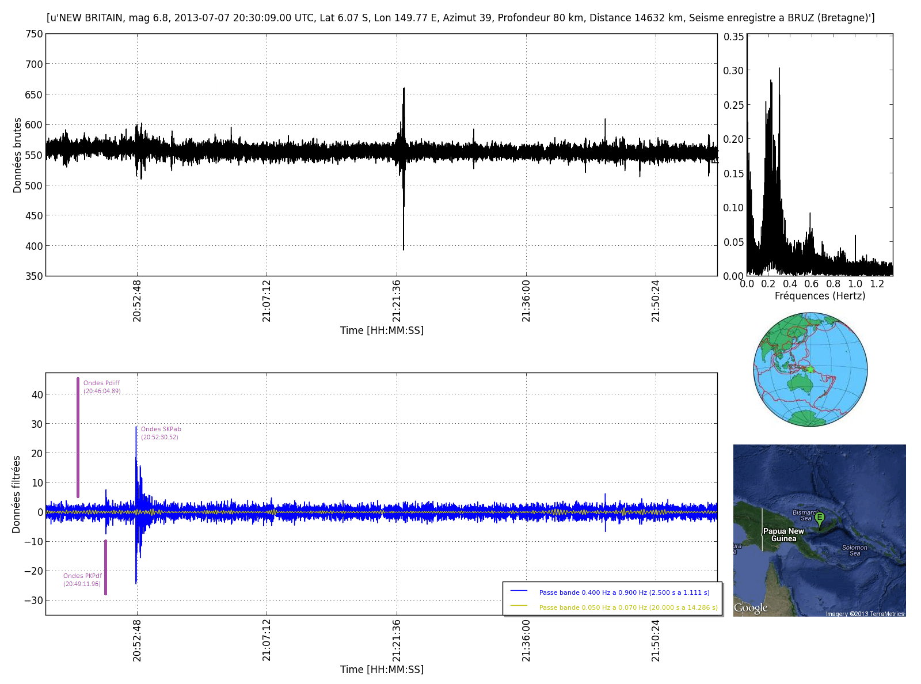This screenshot has height=684, width=921.
Task: Click the blue line sample in legend
Action: point(519,591)
